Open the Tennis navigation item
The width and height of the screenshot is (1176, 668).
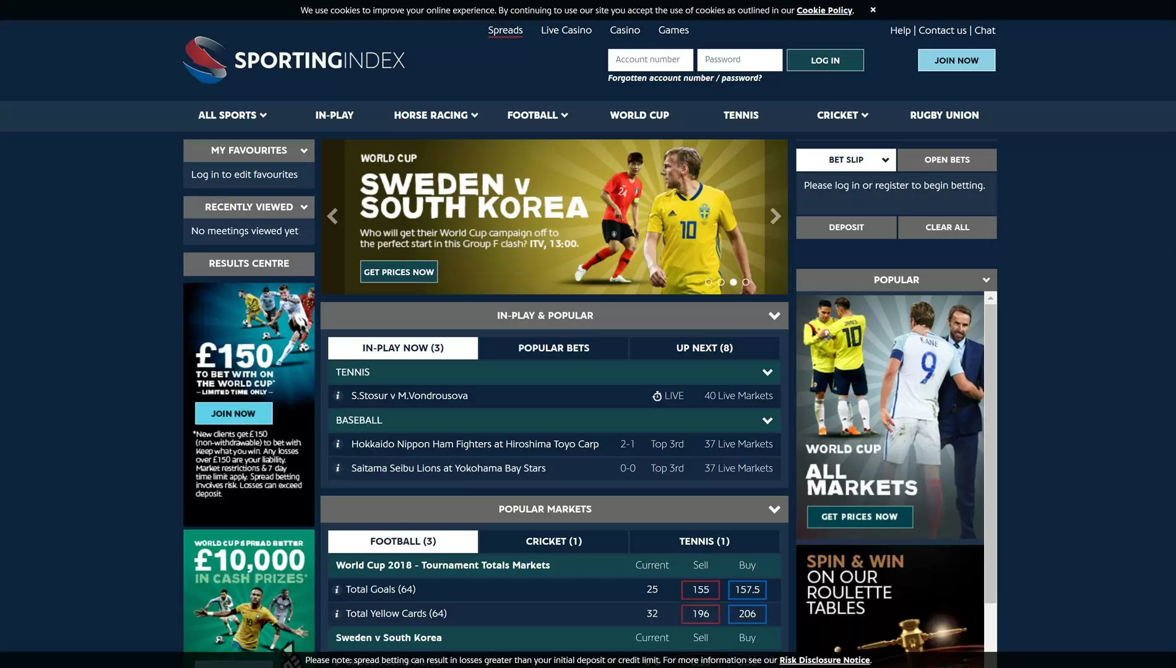point(741,115)
